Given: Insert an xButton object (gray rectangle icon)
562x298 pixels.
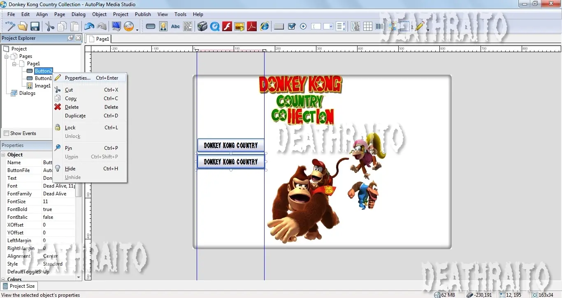Looking at the screenshot, I should pos(279,27).
